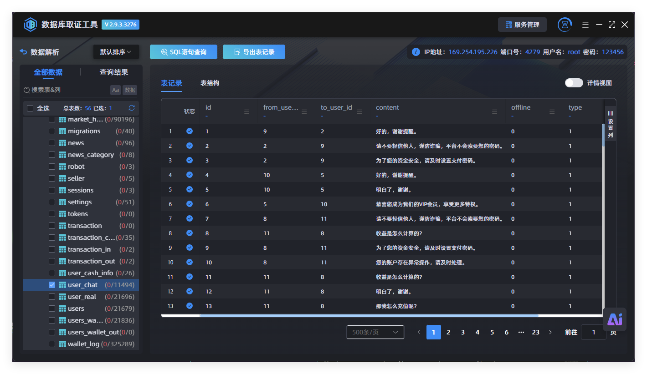Switch to the 全部数据 tab

click(x=48, y=72)
